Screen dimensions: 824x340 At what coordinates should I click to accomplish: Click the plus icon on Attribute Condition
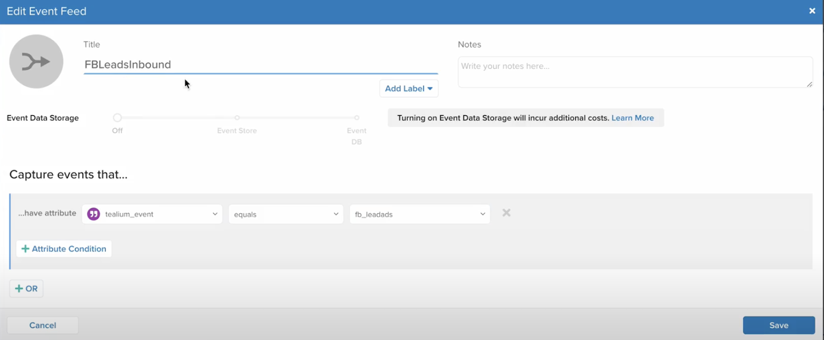25,249
